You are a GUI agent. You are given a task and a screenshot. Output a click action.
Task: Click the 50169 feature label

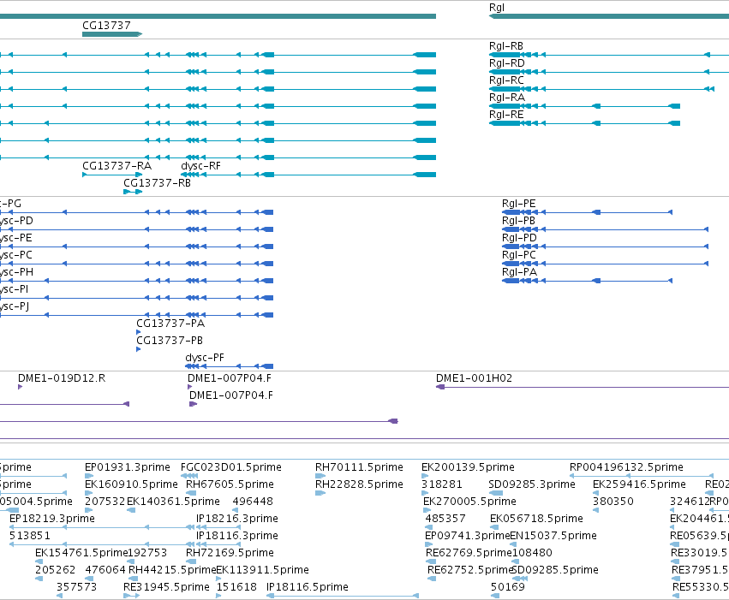click(x=508, y=587)
